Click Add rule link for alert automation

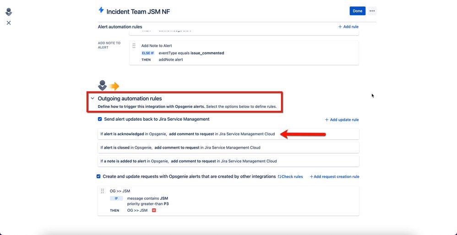pos(348,27)
